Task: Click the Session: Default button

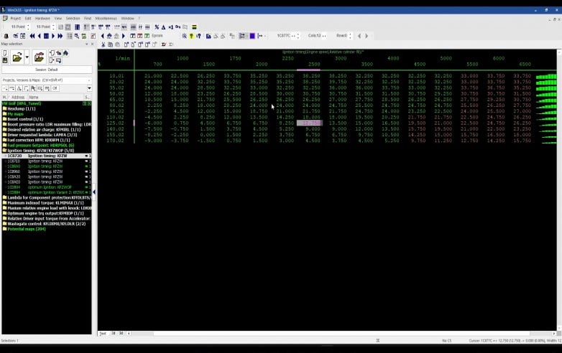Action: pyautogui.click(x=46, y=70)
